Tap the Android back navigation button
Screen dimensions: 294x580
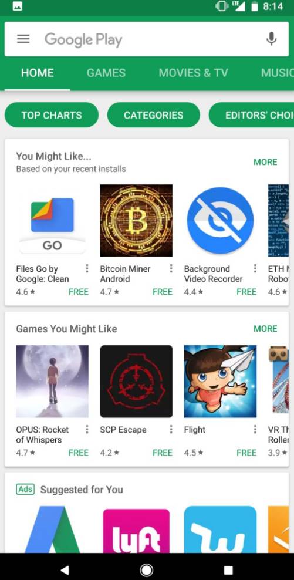(65, 569)
